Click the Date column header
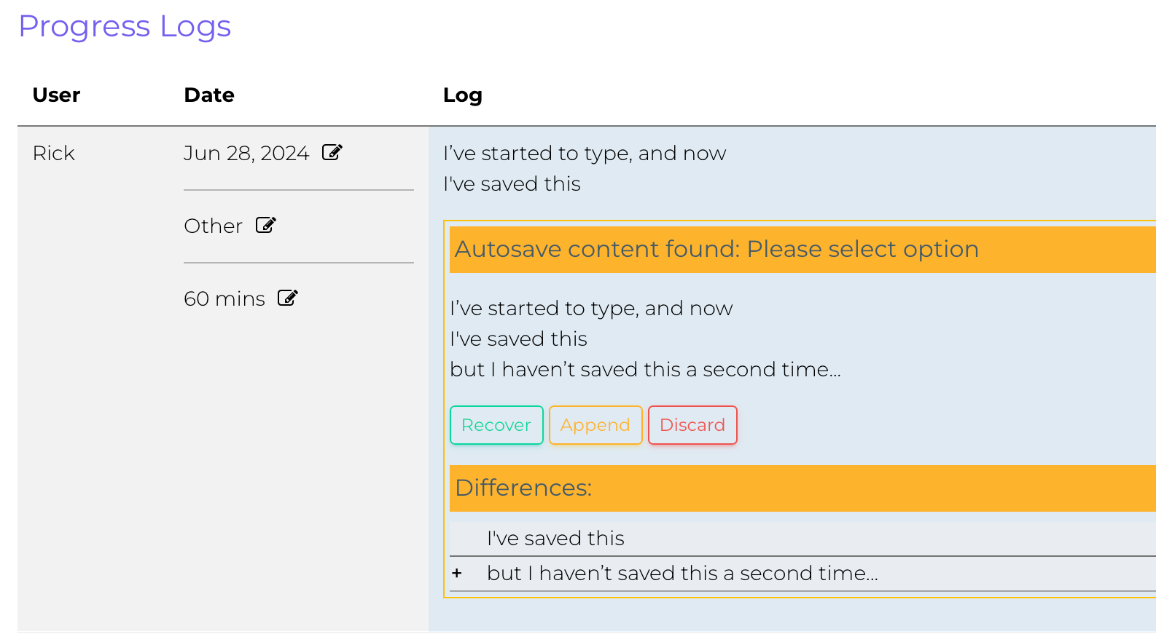 (209, 95)
